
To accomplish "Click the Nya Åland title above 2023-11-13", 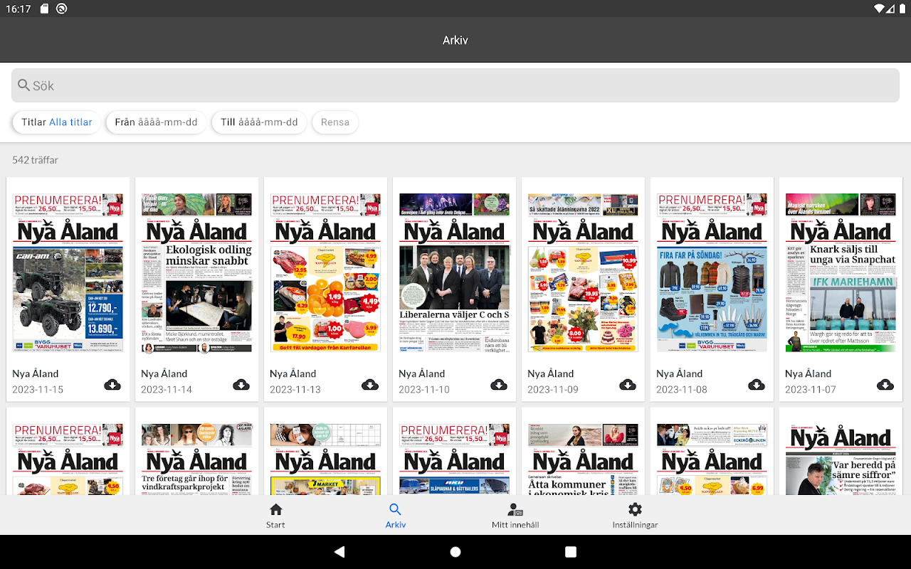I will 293,373.
